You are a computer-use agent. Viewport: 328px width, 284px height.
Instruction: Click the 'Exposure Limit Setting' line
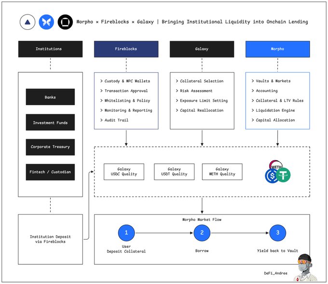pos(202,101)
